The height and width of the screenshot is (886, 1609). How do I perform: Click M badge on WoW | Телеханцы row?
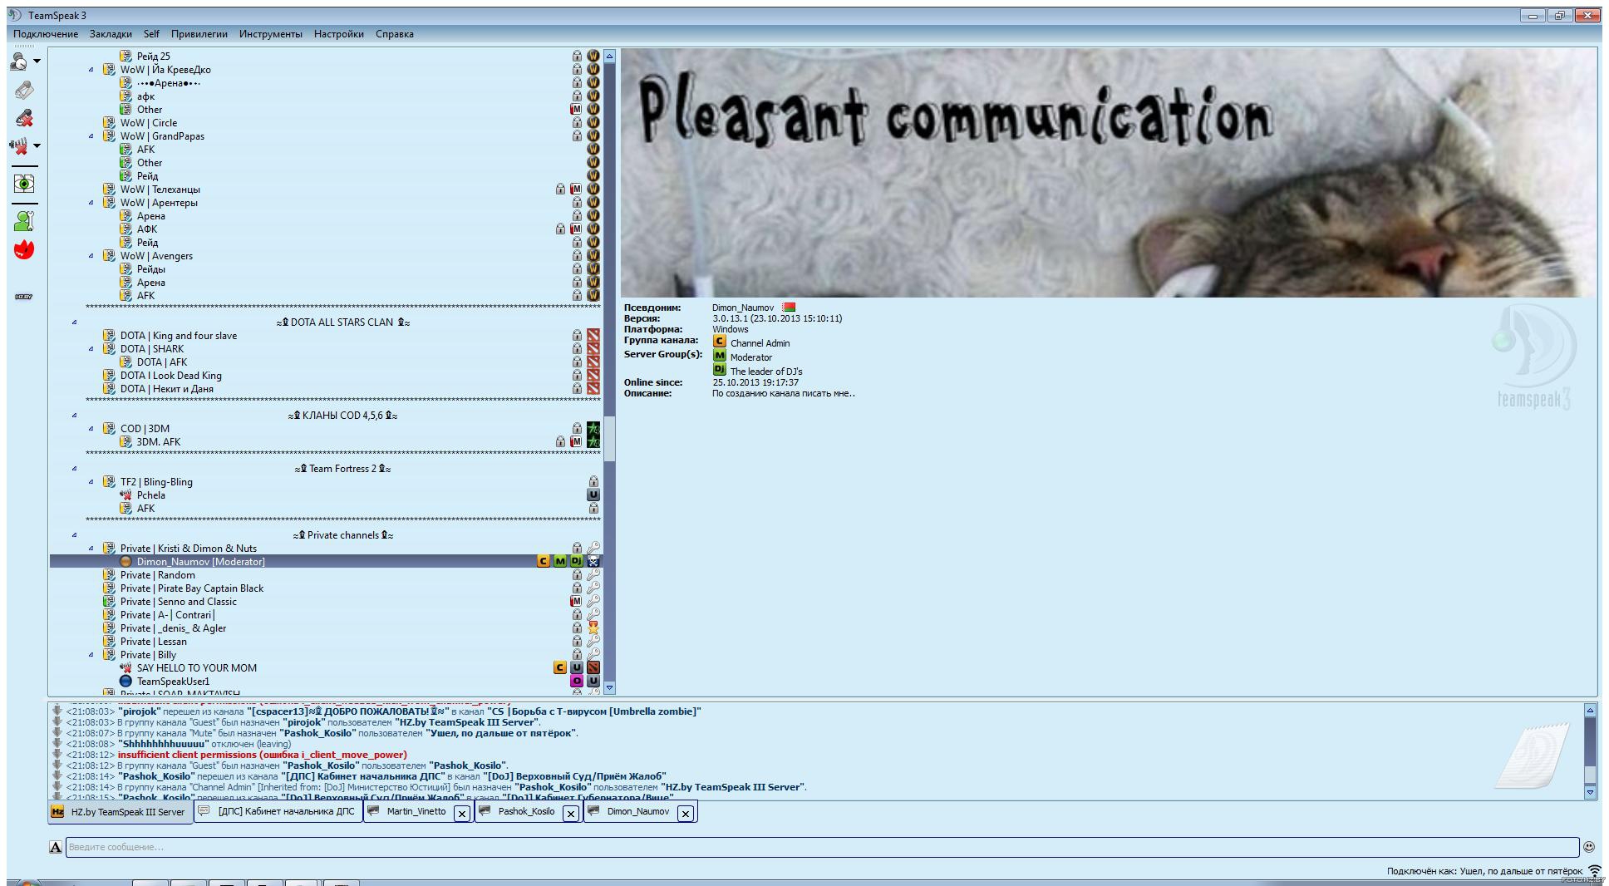pos(576,190)
